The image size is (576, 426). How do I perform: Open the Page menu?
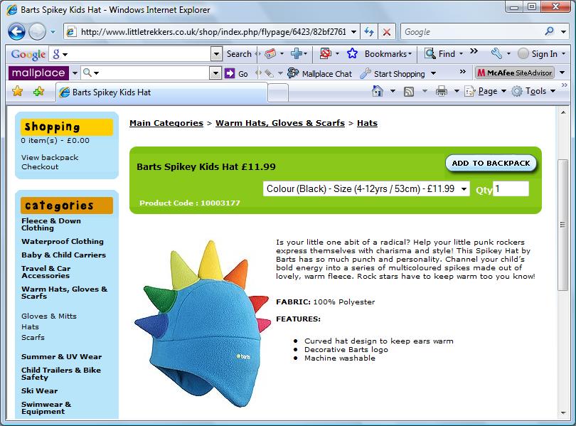coord(486,91)
